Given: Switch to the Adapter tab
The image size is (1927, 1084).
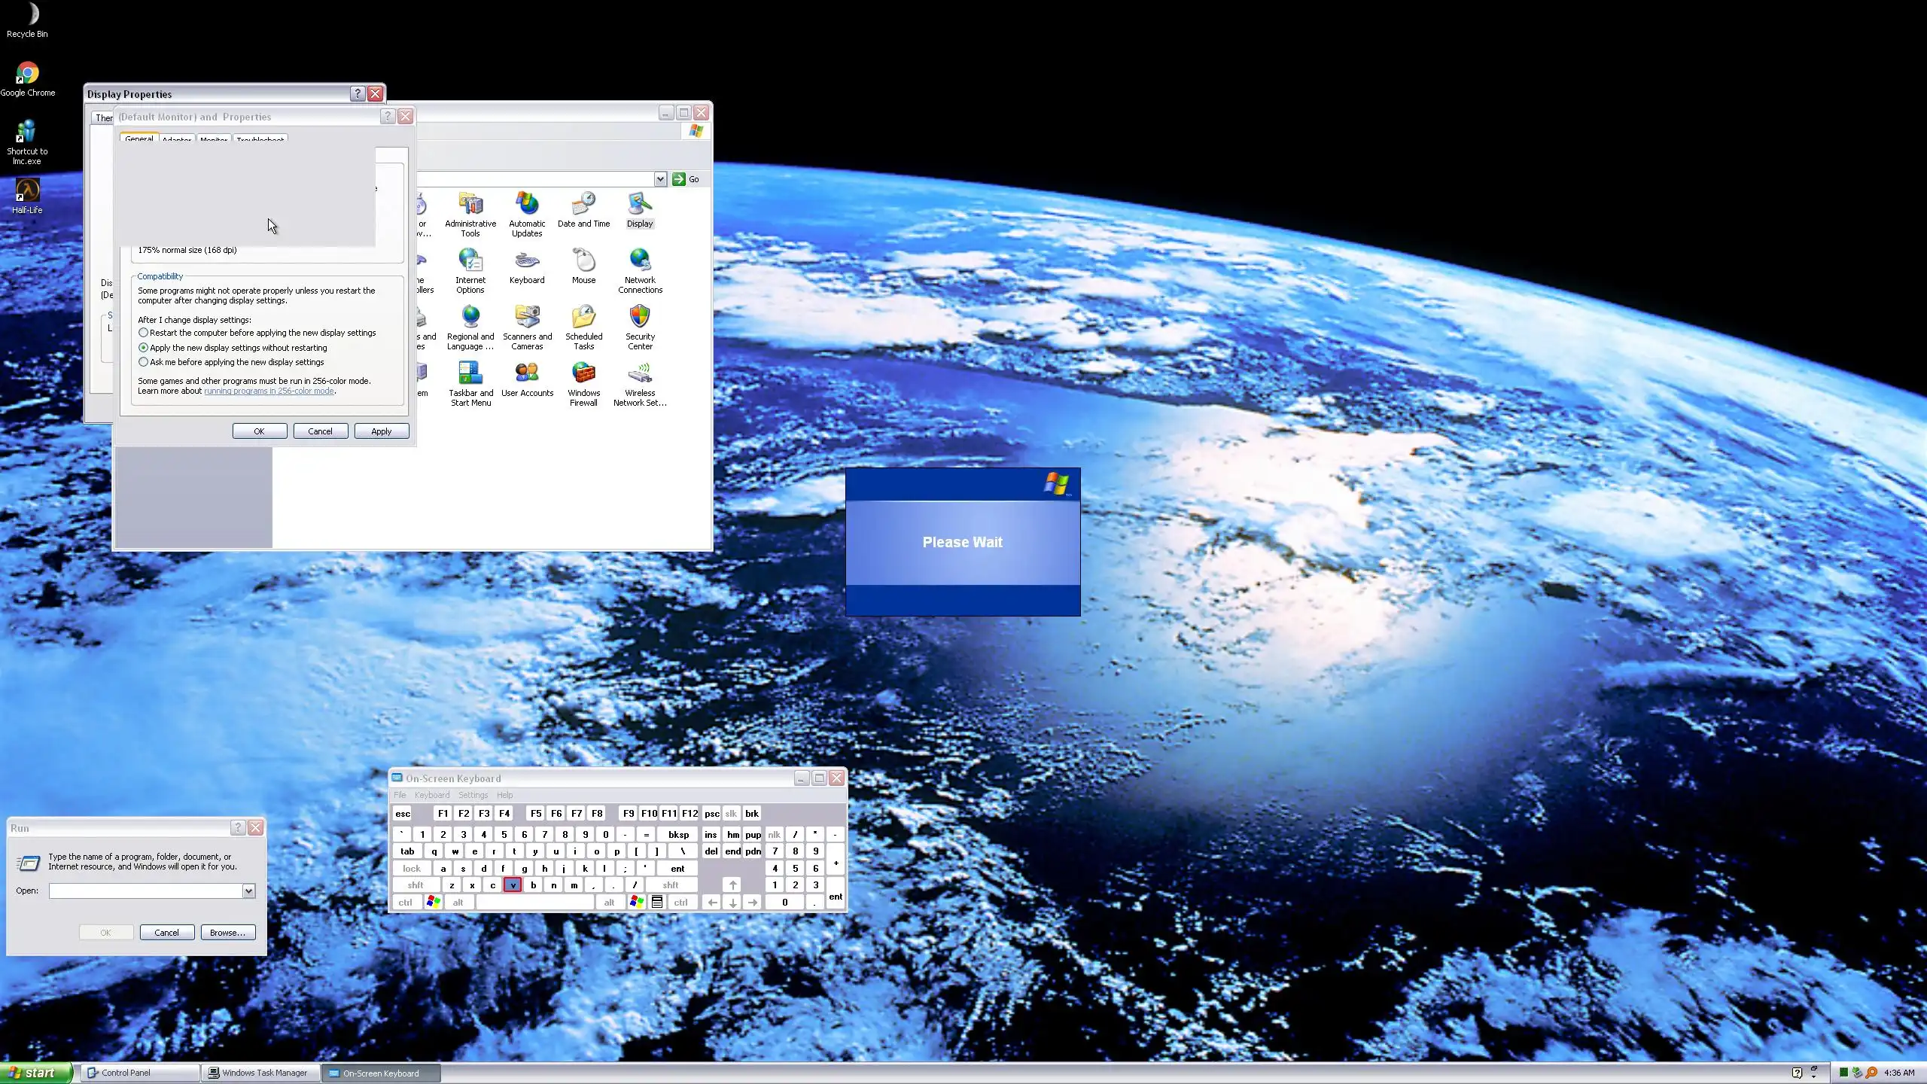Looking at the screenshot, I should coord(177,140).
